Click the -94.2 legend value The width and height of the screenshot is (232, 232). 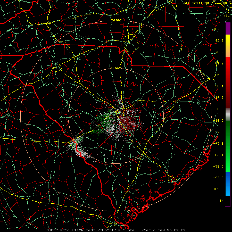[218, 178]
